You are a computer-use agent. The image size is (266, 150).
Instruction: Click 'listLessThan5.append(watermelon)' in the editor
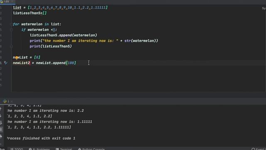pyautogui.click(x=64, y=35)
